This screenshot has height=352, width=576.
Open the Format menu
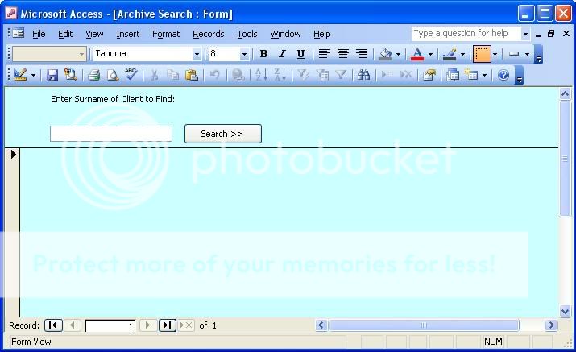click(166, 34)
